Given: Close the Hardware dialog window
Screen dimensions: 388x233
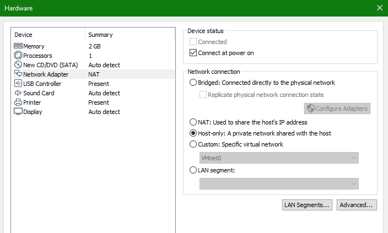Looking at the screenshot, I should (x=380, y=8).
